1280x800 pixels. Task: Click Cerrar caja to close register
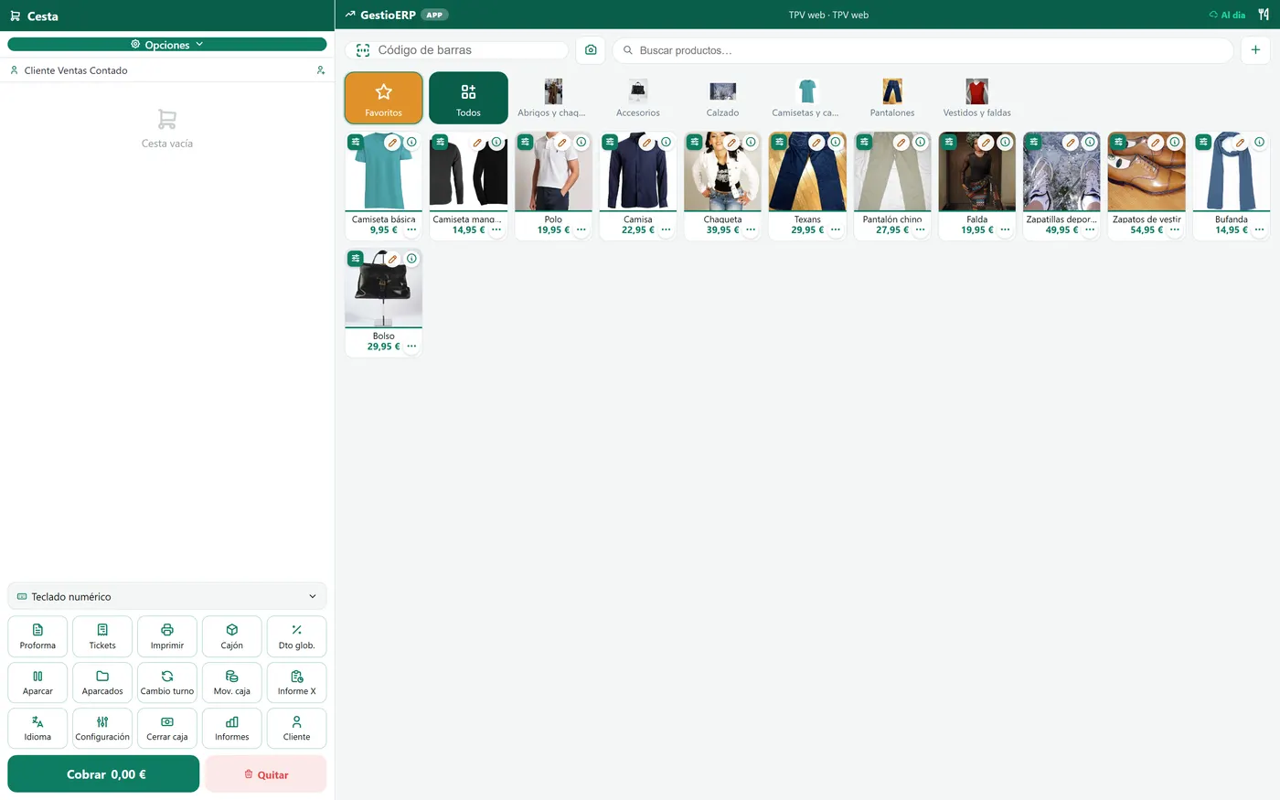click(167, 728)
